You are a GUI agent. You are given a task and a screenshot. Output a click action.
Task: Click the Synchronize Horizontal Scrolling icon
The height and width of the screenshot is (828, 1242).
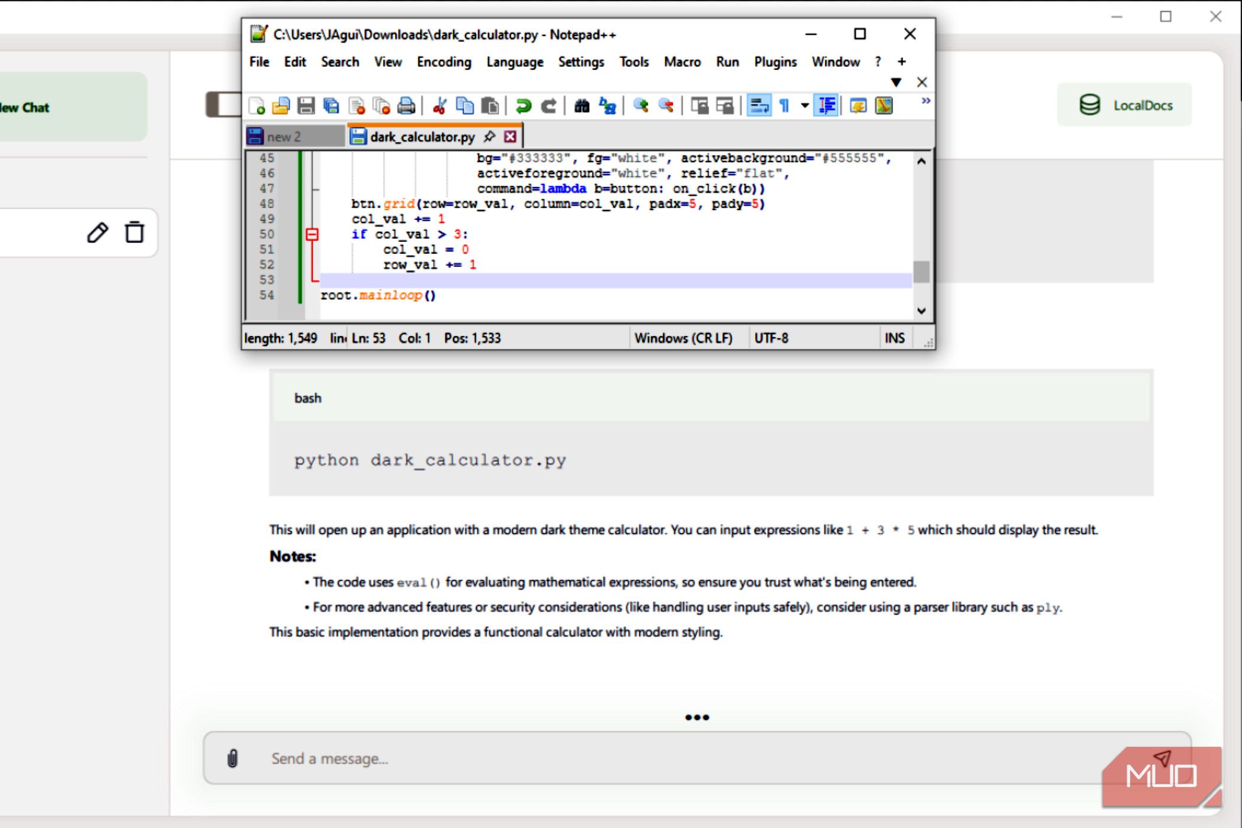[x=725, y=106]
